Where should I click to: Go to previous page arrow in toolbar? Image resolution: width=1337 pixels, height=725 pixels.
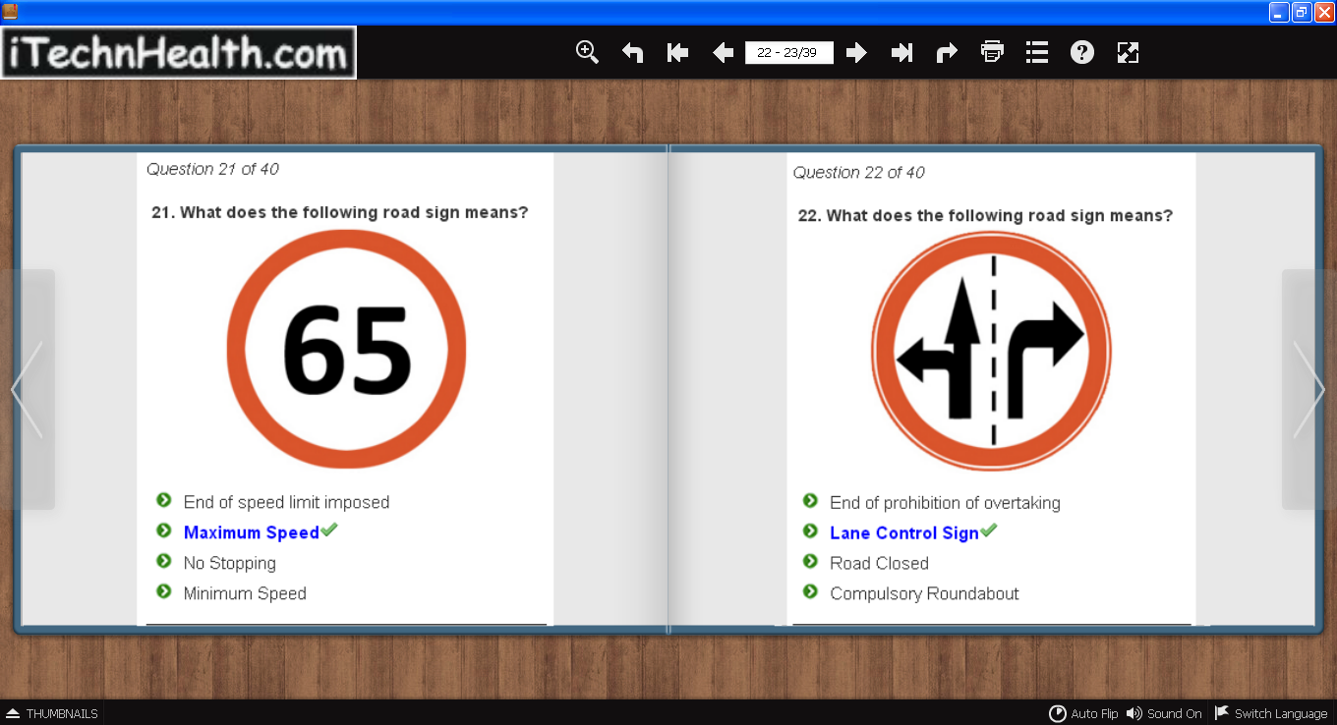coord(723,52)
